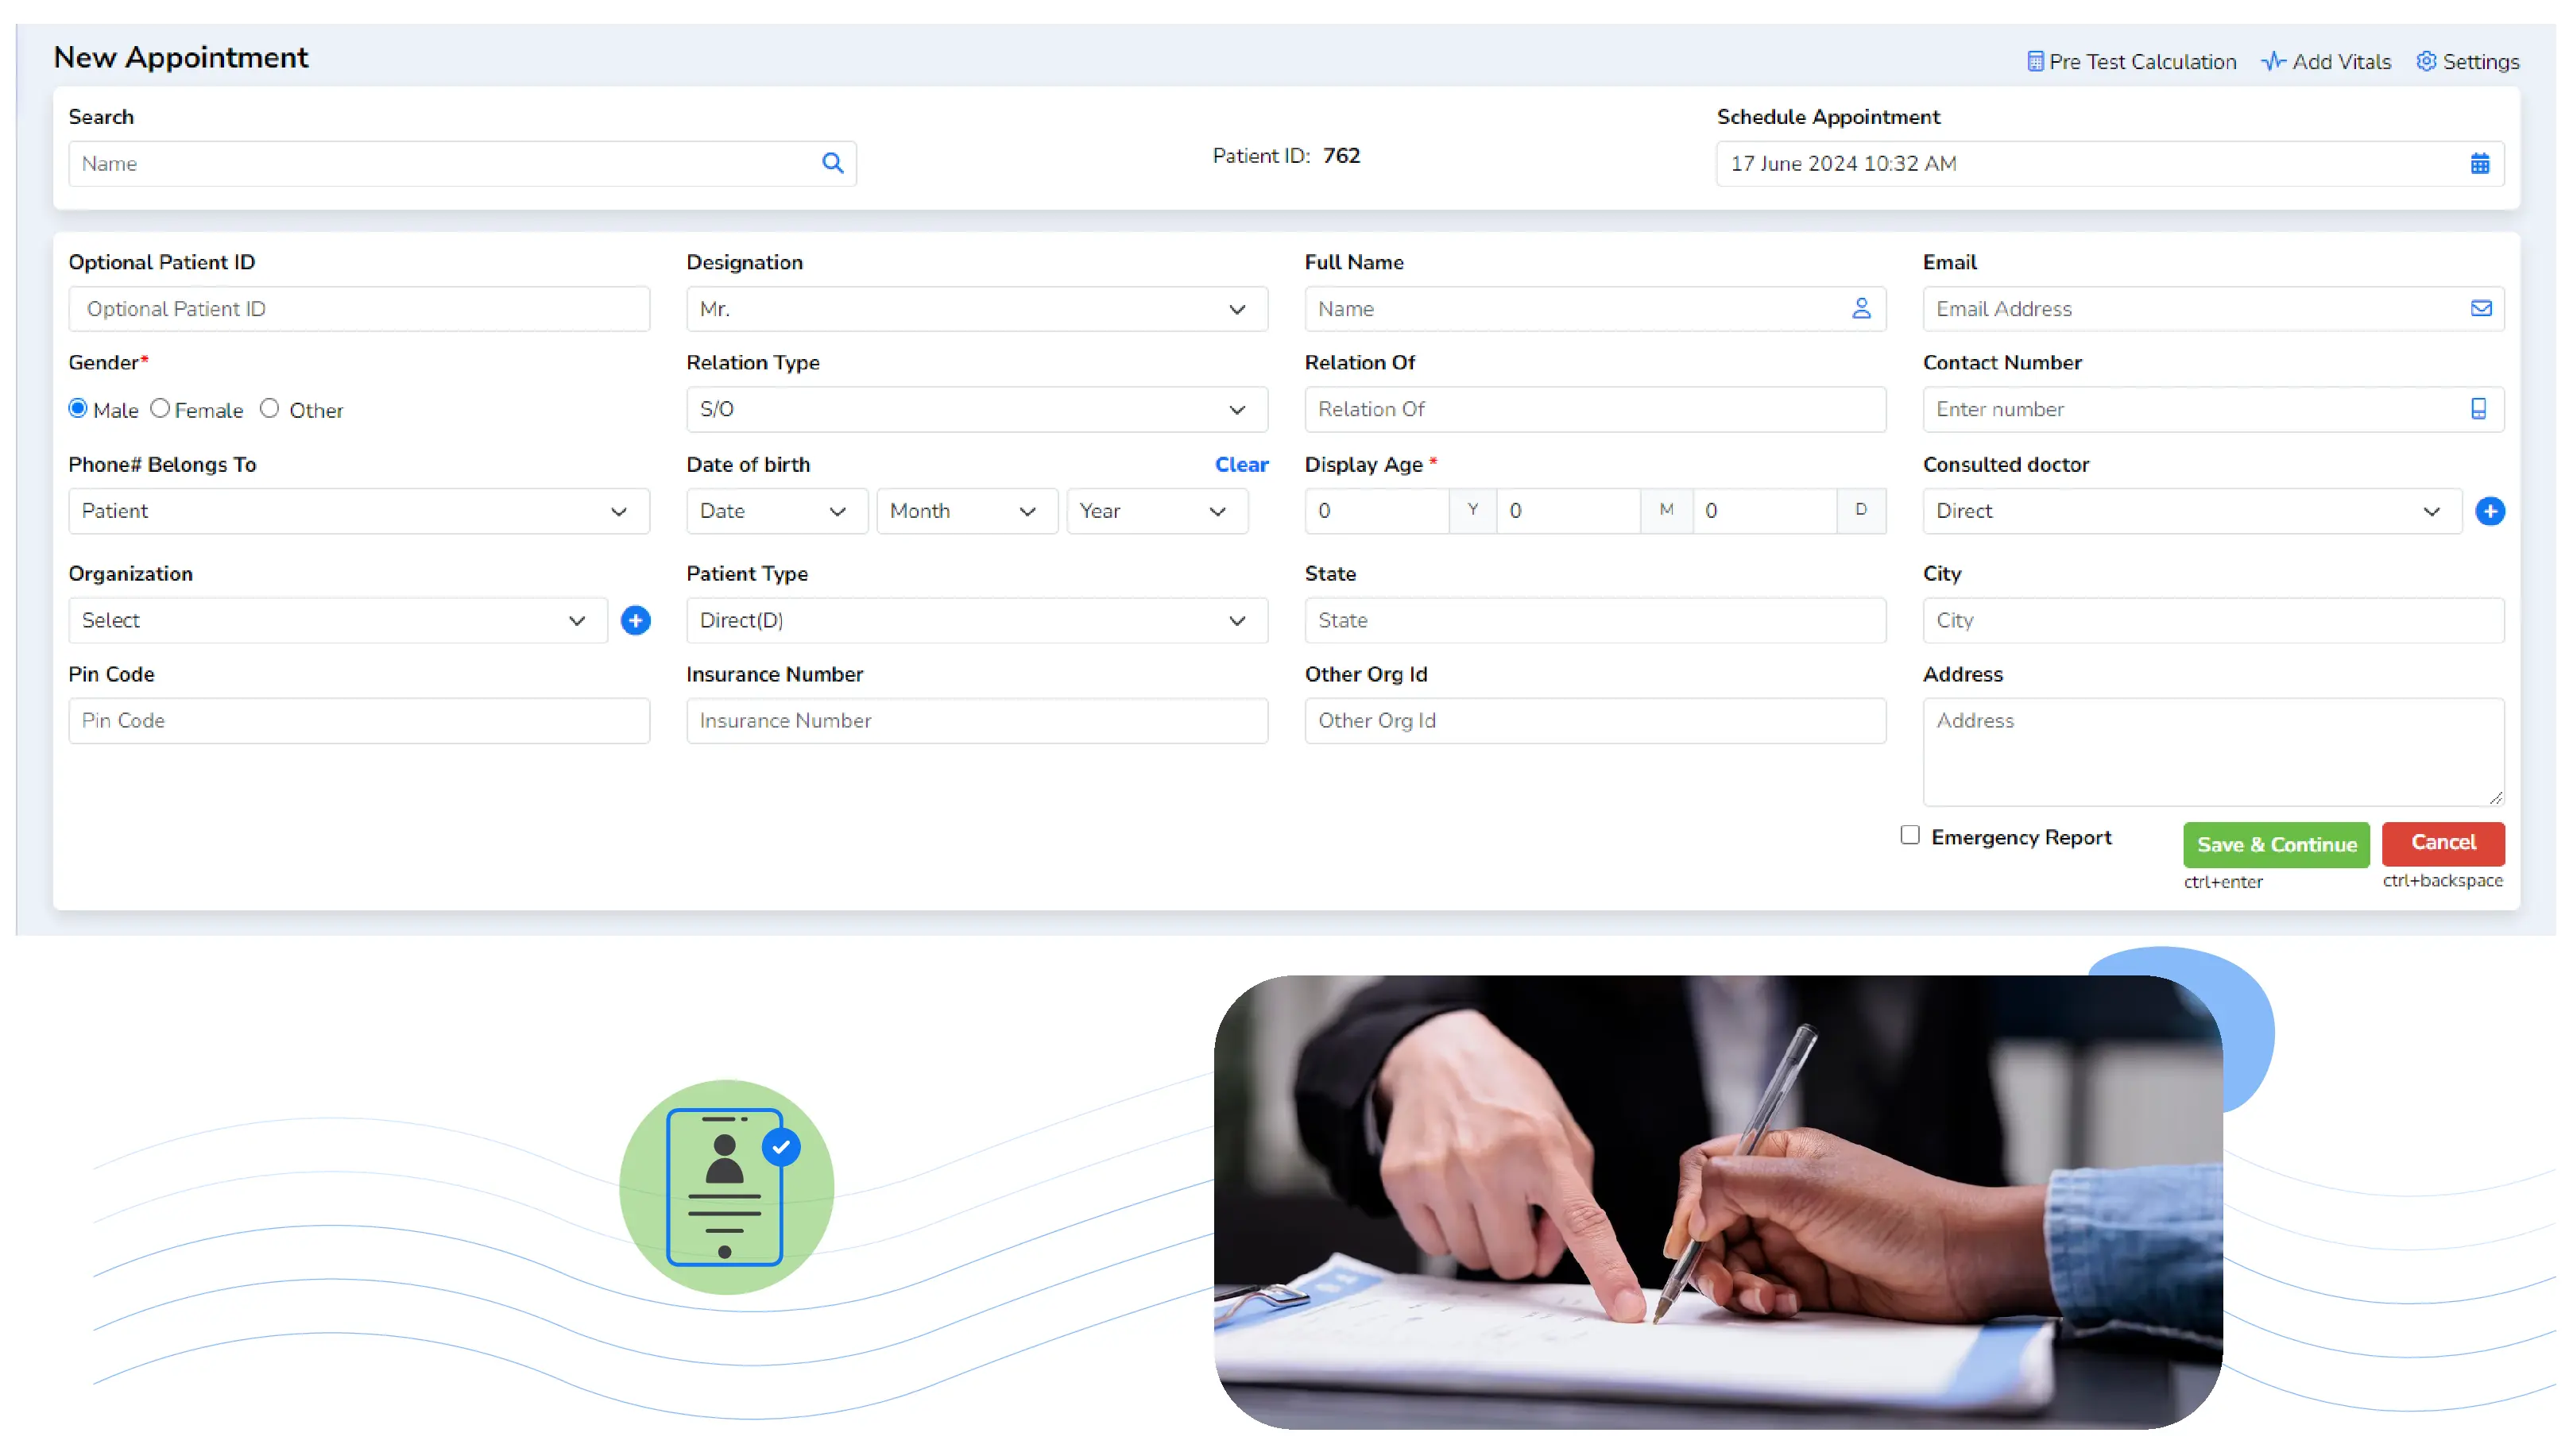Image resolution: width=2569 pixels, height=1456 pixels.
Task: Click the email icon next to Email Address
Action: pyautogui.click(x=2482, y=308)
